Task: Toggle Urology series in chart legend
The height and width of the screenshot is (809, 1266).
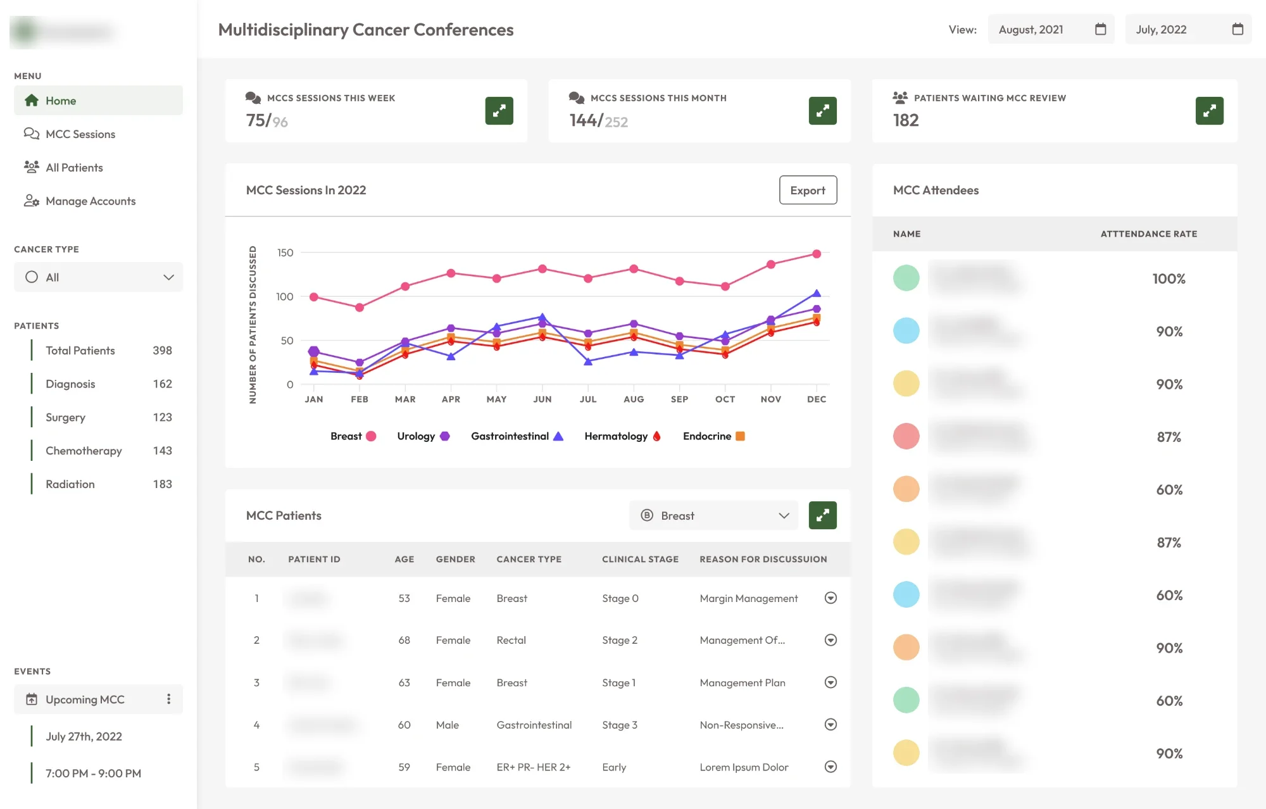Action: click(423, 436)
